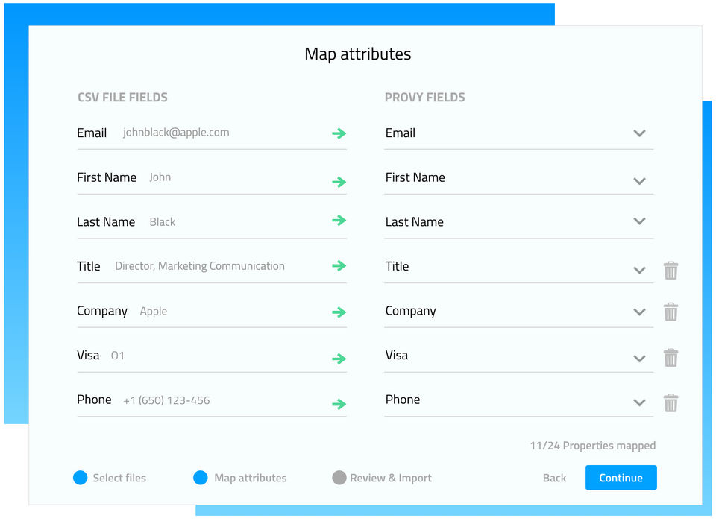This screenshot has height=521, width=716.
Task: Delete the Title field mapping
Action: pos(671,270)
